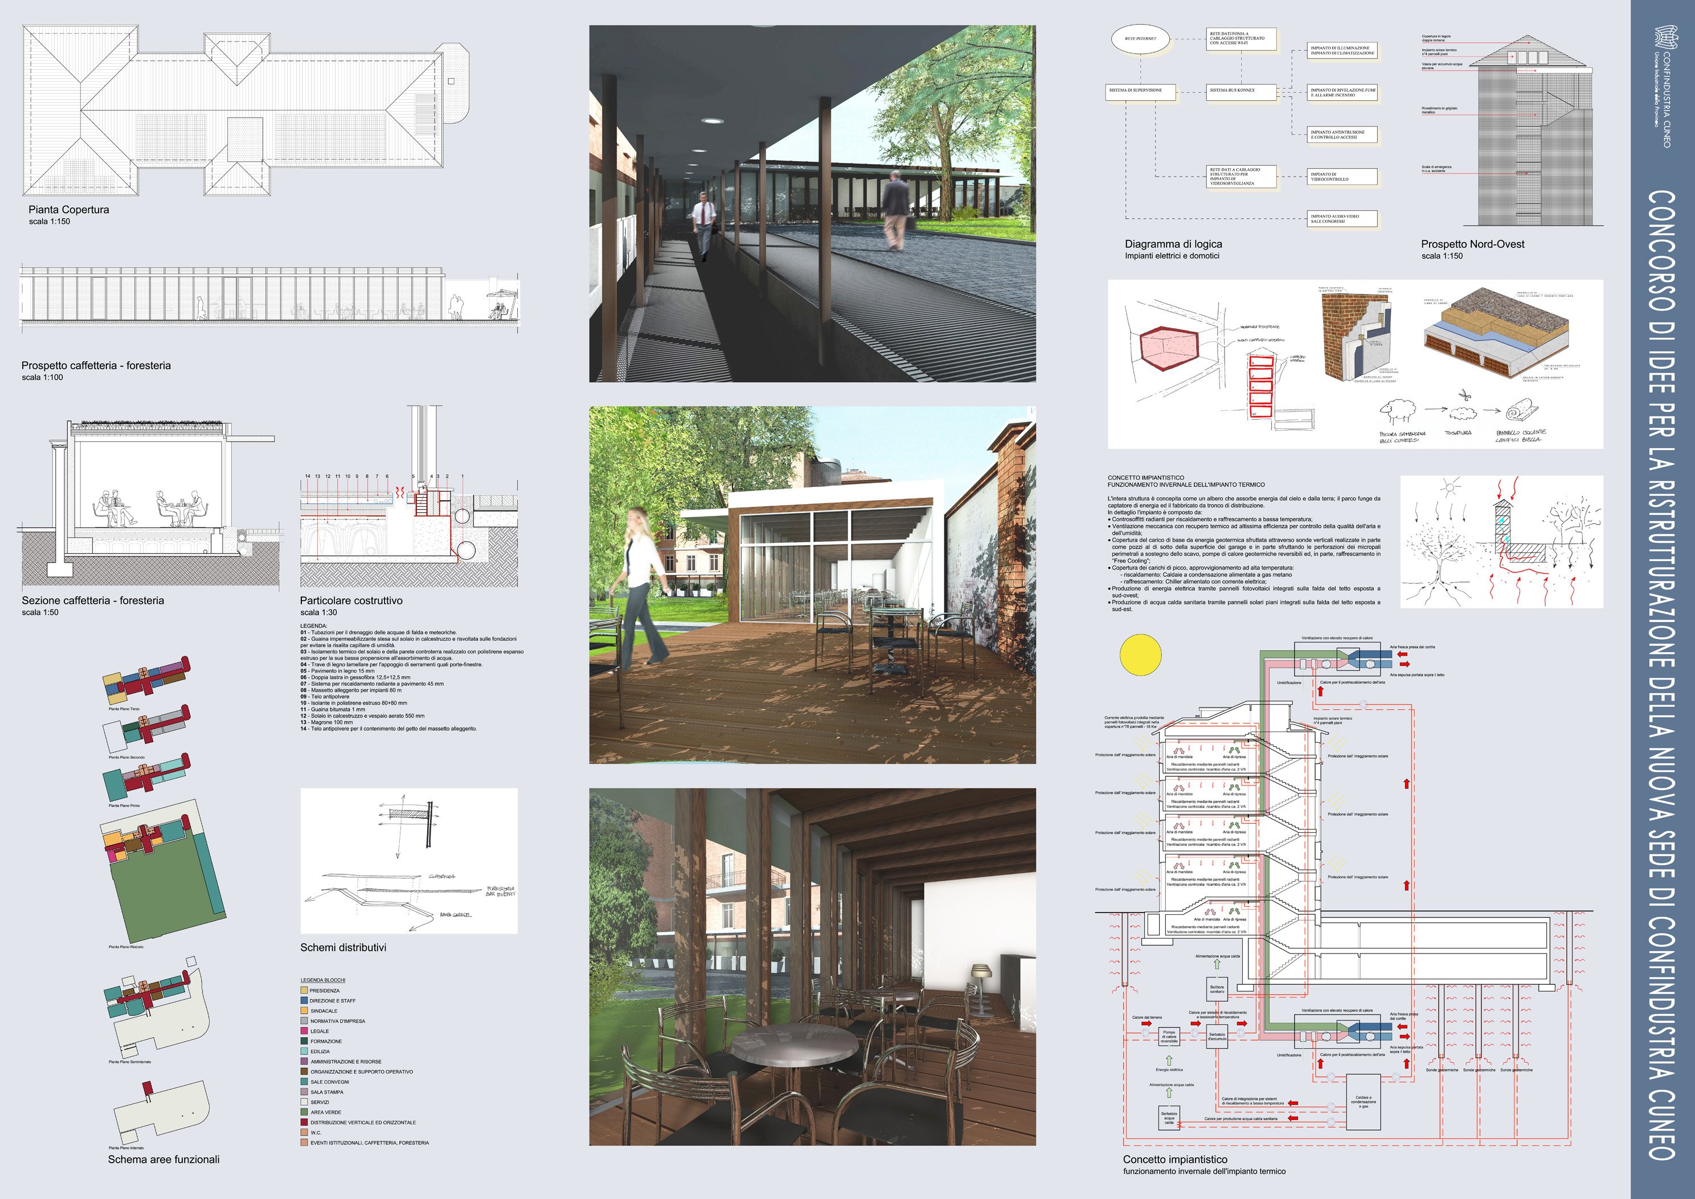Screen dimensions: 1695x1199
Task: Click legend line '05 - Pavimento in legno 15 mm'
Action: 337,671
